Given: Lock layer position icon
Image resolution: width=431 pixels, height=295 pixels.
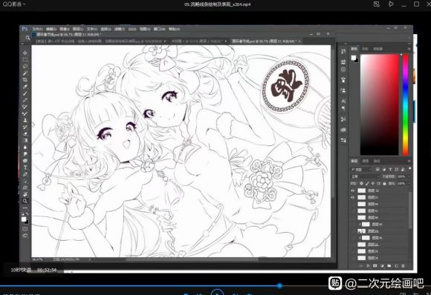Looking at the screenshot, I should (x=373, y=183).
